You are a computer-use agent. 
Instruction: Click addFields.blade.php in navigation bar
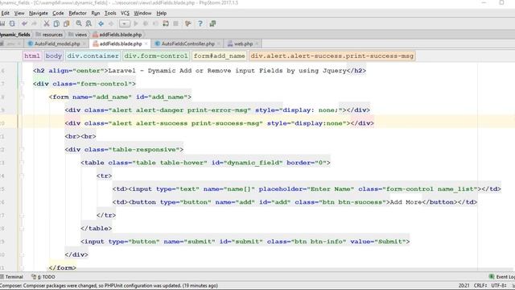point(117,35)
